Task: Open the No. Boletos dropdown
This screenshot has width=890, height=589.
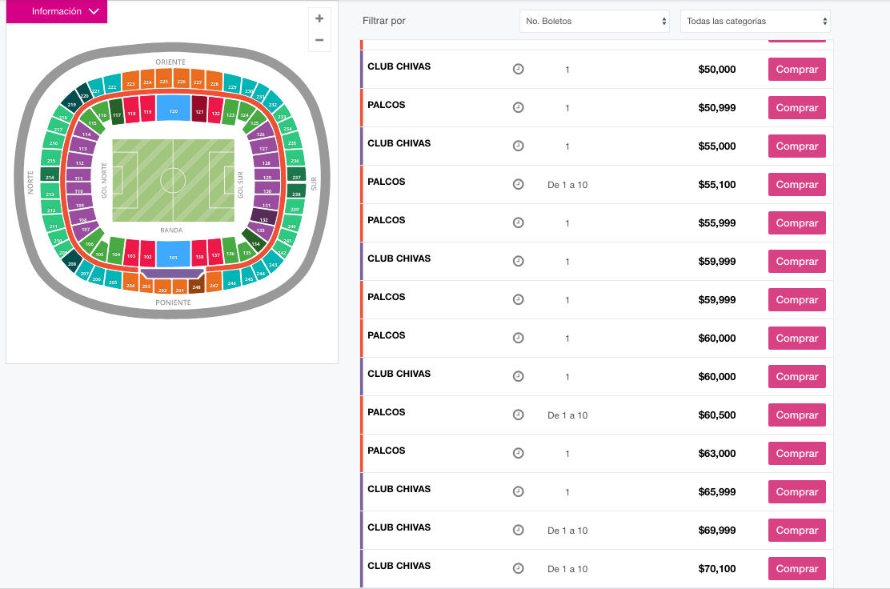Action: [x=595, y=21]
